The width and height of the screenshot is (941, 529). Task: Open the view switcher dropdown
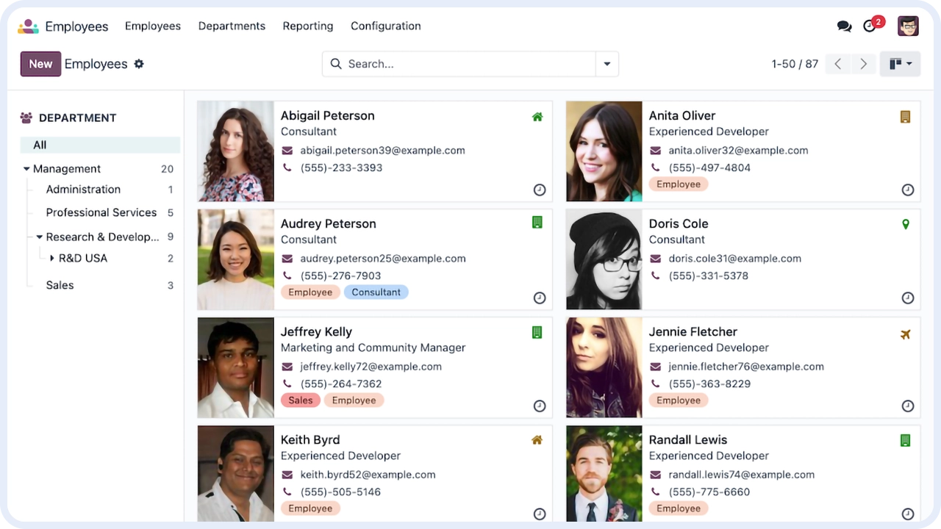tap(901, 64)
